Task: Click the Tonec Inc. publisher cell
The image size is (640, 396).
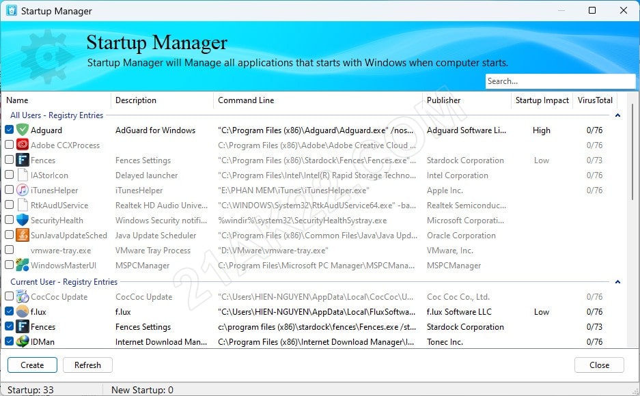Action: 445,342
